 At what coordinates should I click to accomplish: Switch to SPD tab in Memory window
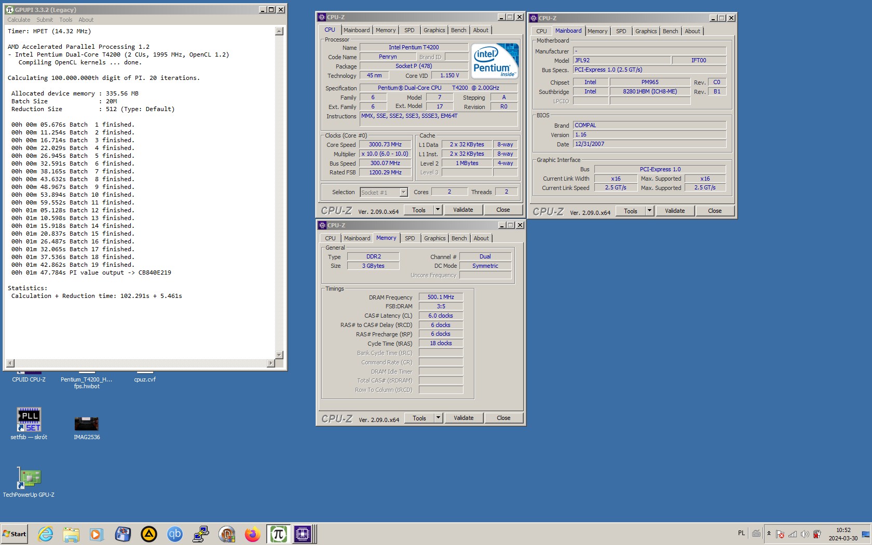(410, 238)
